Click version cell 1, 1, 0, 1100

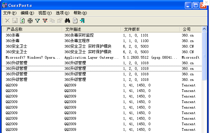pos(136,41)
